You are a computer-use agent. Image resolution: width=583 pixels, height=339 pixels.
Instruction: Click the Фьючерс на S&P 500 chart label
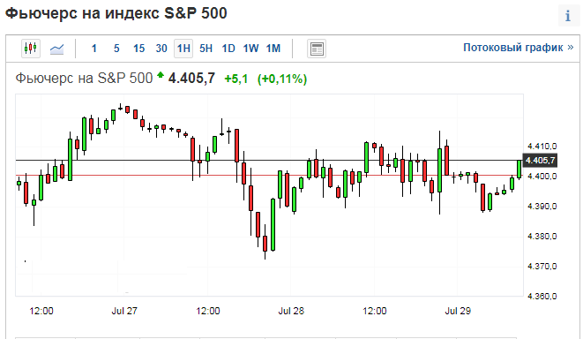[x=84, y=79]
